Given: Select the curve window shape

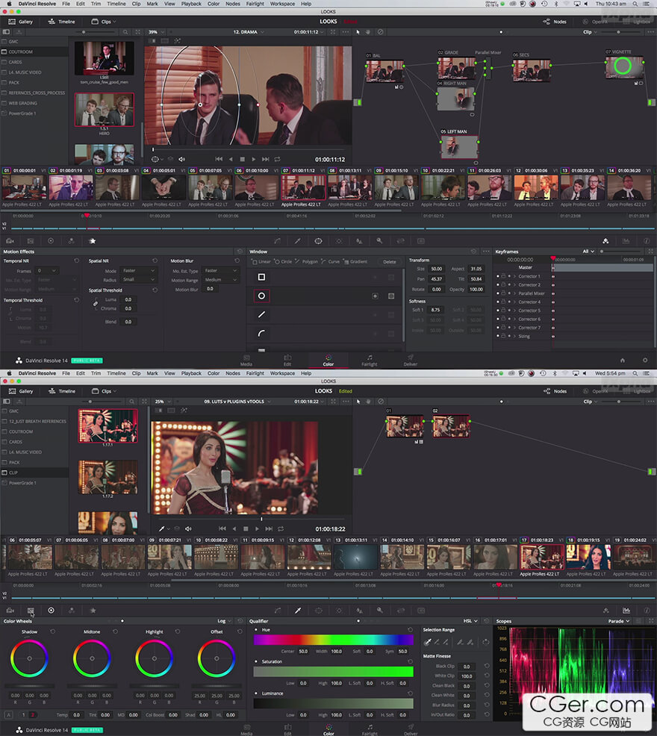Looking at the screenshot, I should coord(261,333).
